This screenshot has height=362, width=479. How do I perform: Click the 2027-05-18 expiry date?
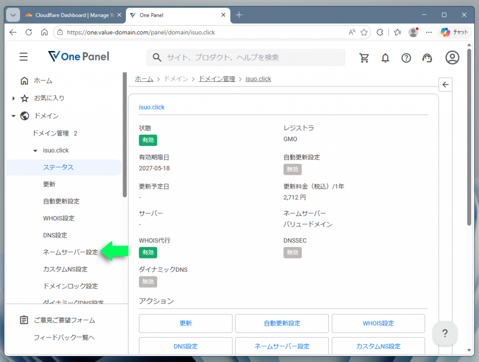[x=154, y=168]
